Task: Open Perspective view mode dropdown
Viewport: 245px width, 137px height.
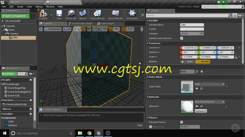Action: [x=53, y=29]
